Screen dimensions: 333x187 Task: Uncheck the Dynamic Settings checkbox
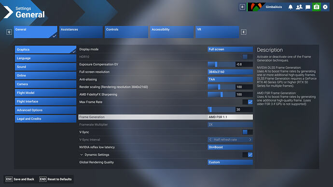pos(250,155)
